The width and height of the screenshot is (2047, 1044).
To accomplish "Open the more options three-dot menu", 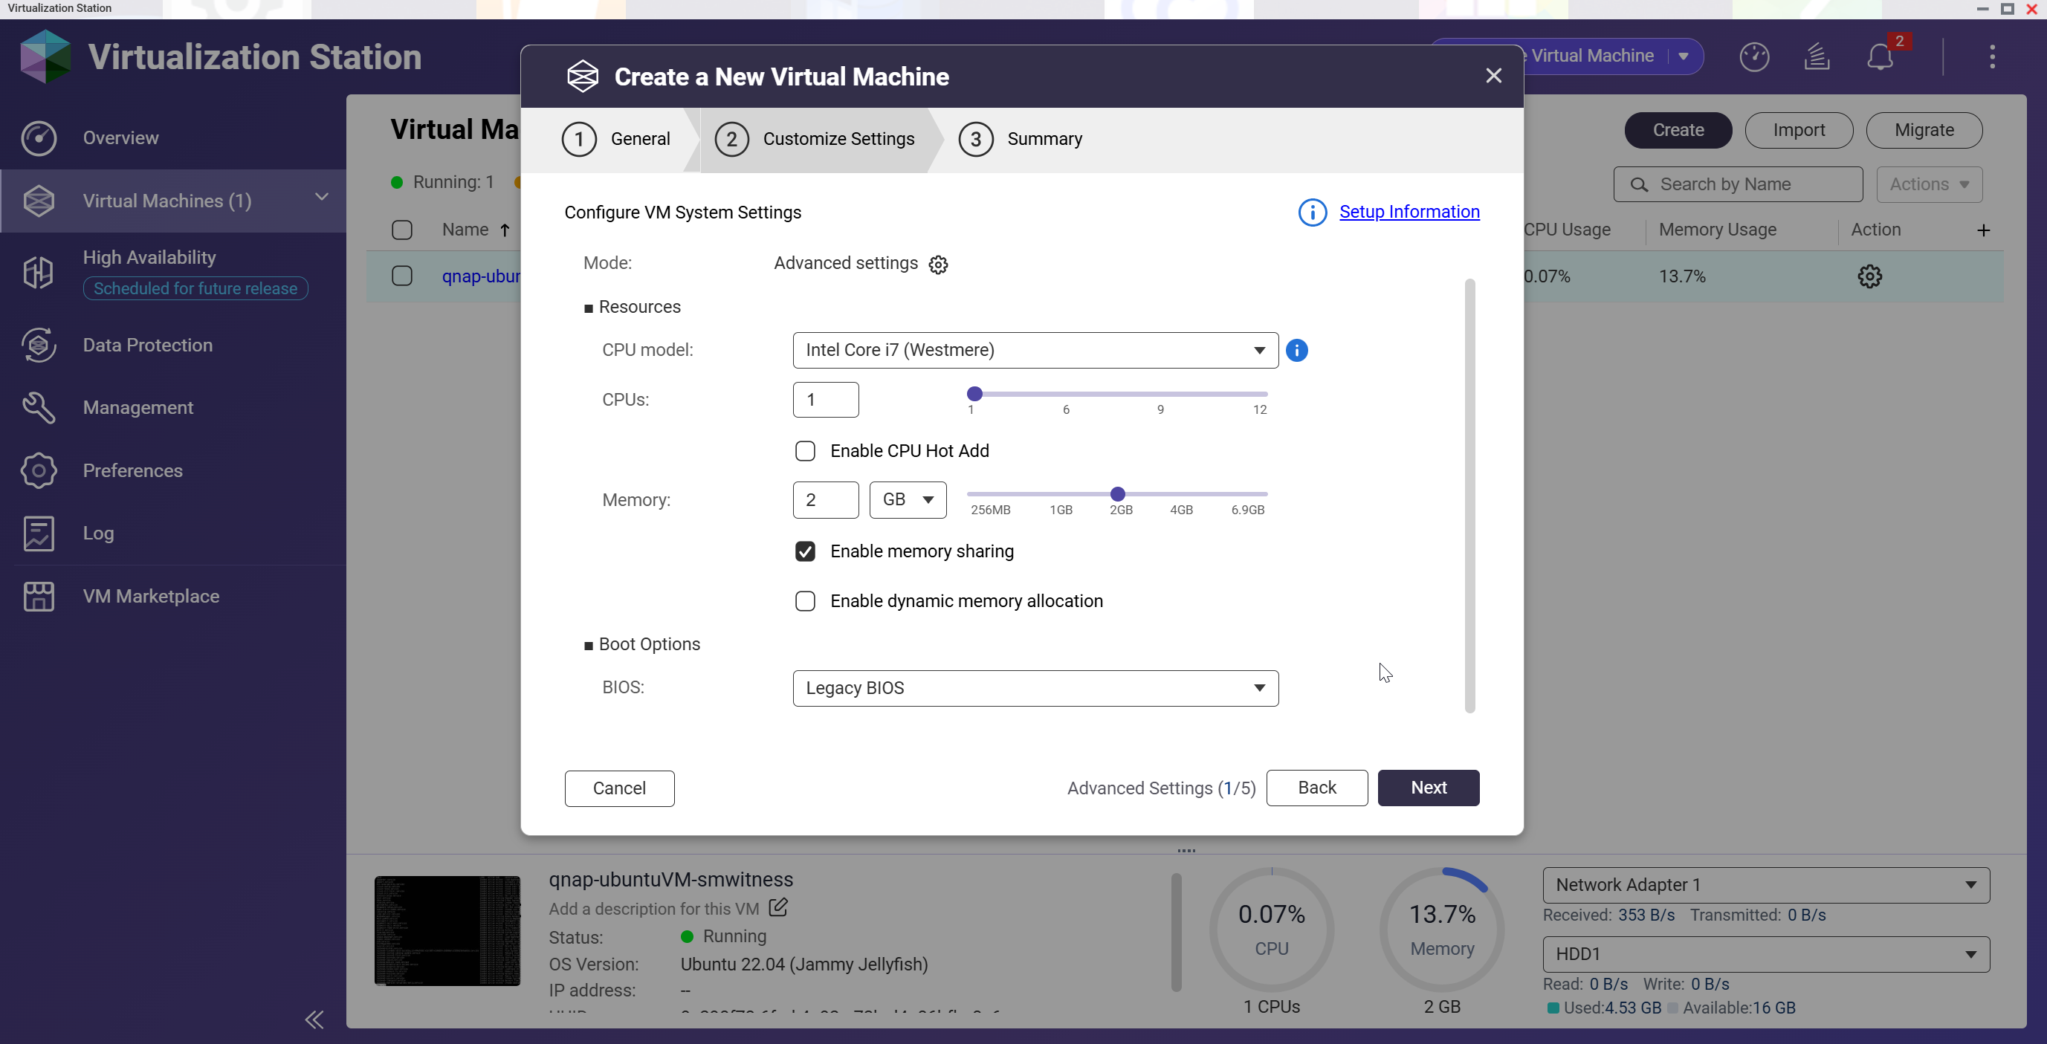I will [1991, 56].
